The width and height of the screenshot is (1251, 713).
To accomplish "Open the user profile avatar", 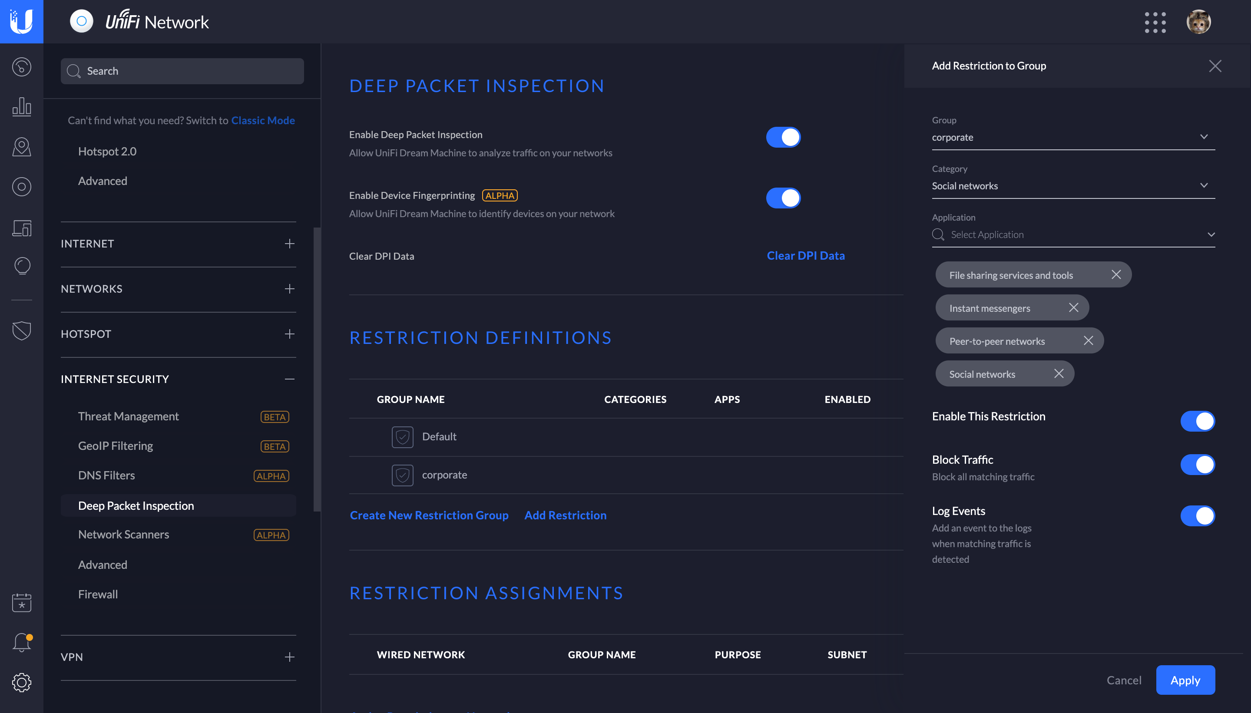I will coord(1198,22).
